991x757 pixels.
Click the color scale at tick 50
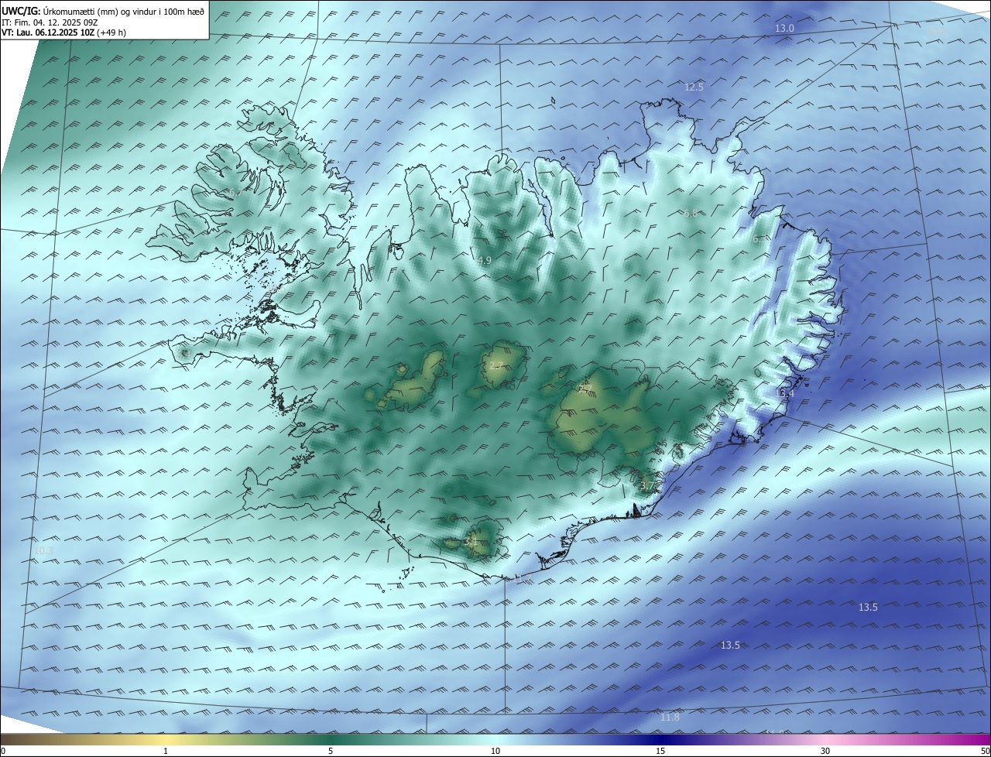(x=985, y=751)
